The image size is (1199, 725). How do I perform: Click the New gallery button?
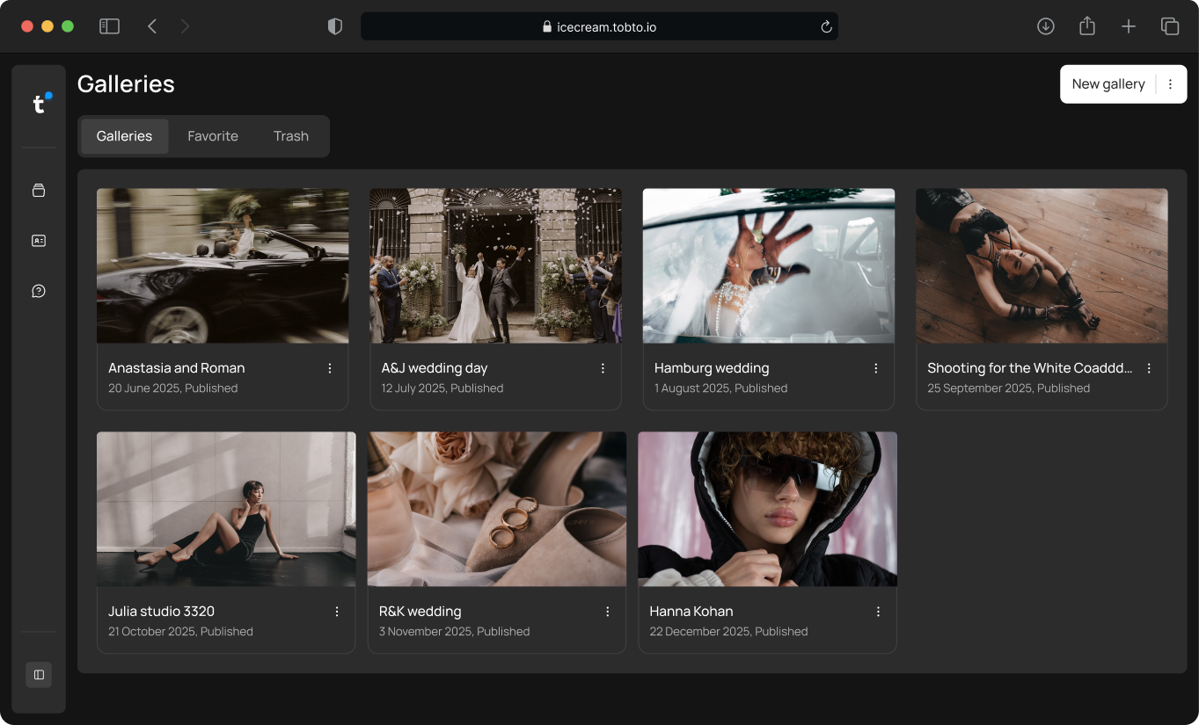click(x=1108, y=83)
